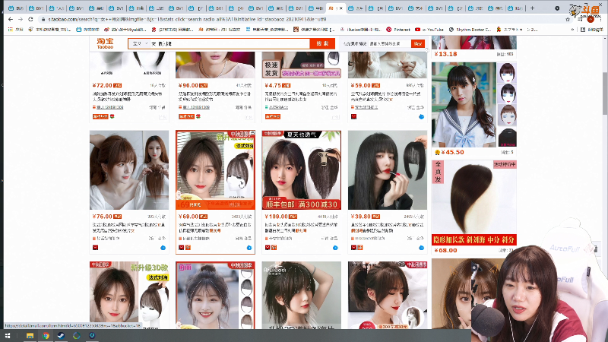Viewport: 608px width, 342px height.
Task: Click the browser address bar URL
Action: (186, 19)
